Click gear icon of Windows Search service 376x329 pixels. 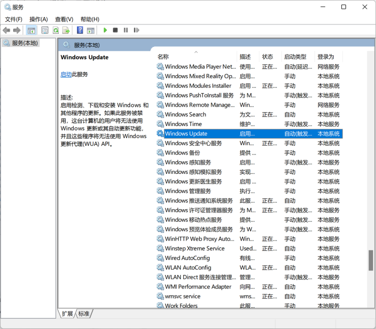160,114
